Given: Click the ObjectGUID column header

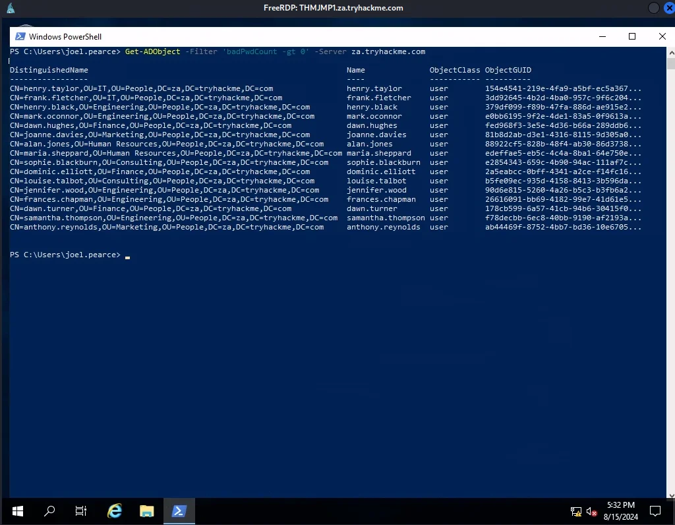Looking at the screenshot, I should [508, 70].
